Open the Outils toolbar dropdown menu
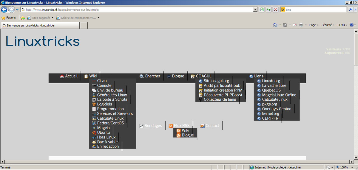The image size is (358, 170). click(342, 25)
